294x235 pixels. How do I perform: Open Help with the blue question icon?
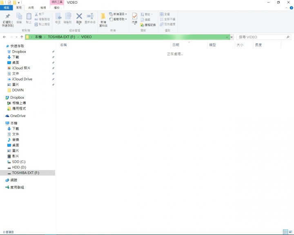[x=292, y=8]
